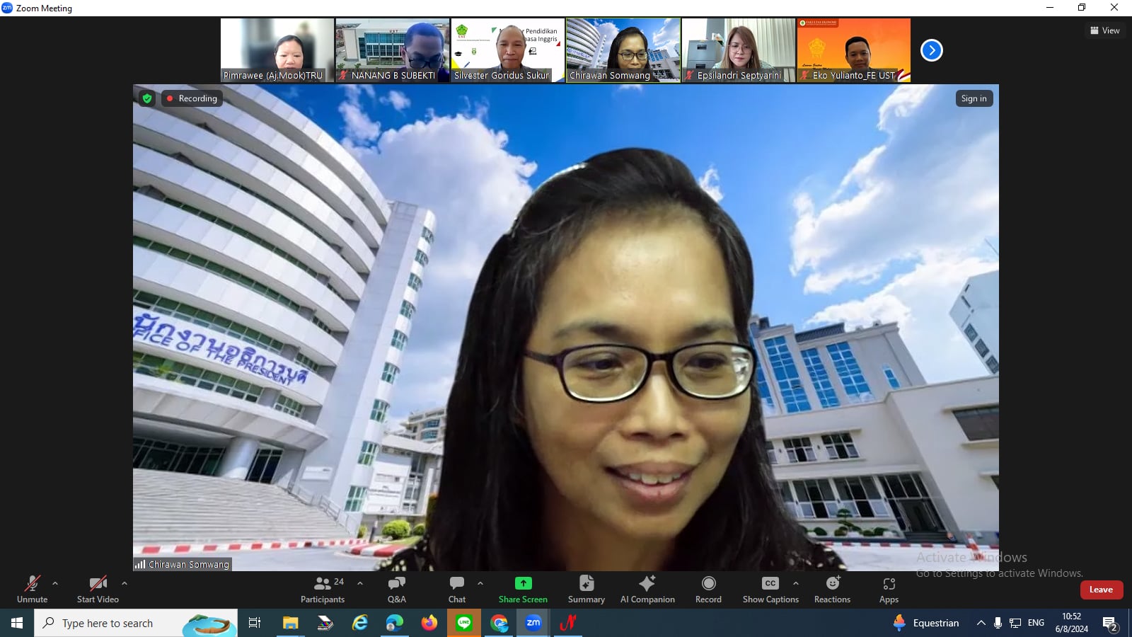Expand the caret next to Participants
This screenshot has height=637, width=1132.
[x=360, y=584]
